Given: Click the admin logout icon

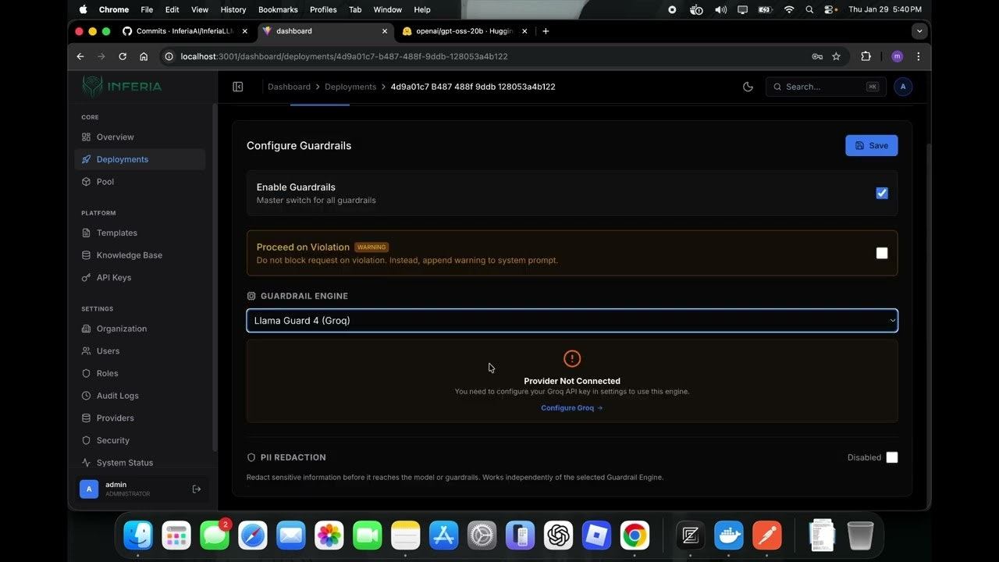Looking at the screenshot, I should point(197,489).
